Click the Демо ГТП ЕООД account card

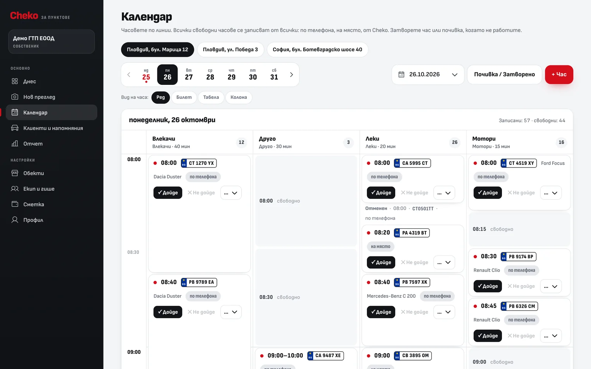click(51, 41)
